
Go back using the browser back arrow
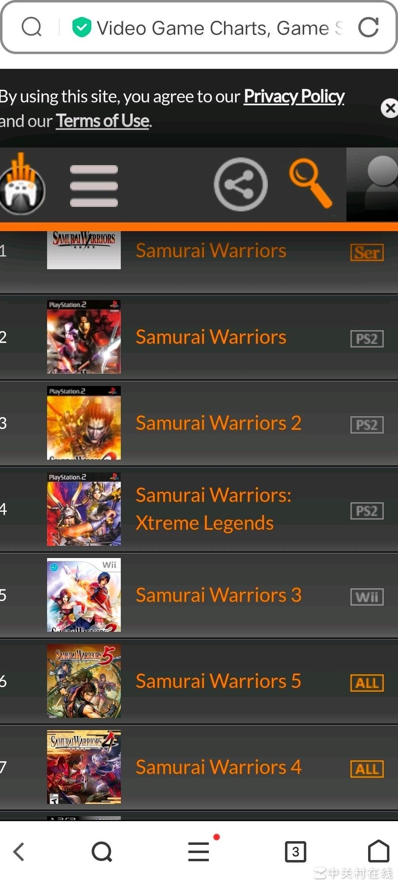(19, 852)
